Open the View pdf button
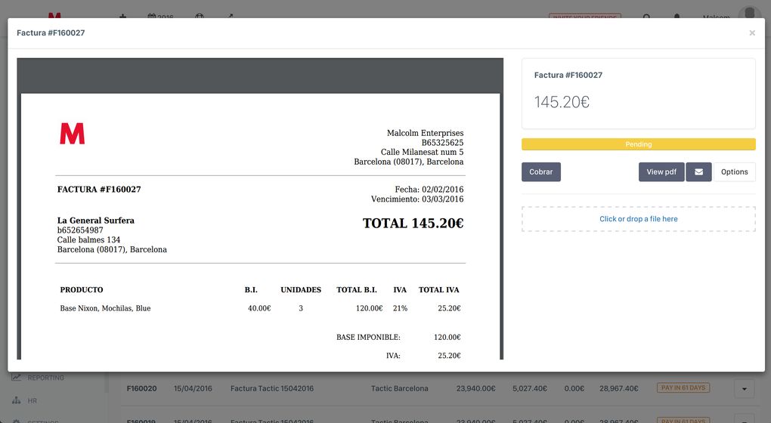771x423 pixels. click(x=661, y=172)
